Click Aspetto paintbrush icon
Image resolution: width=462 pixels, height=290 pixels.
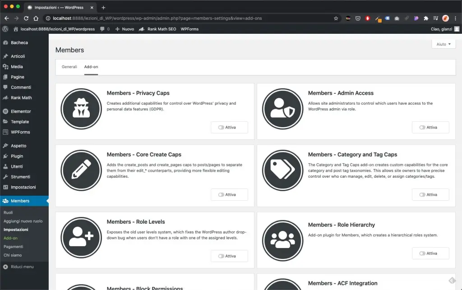pyautogui.click(x=5, y=146)
